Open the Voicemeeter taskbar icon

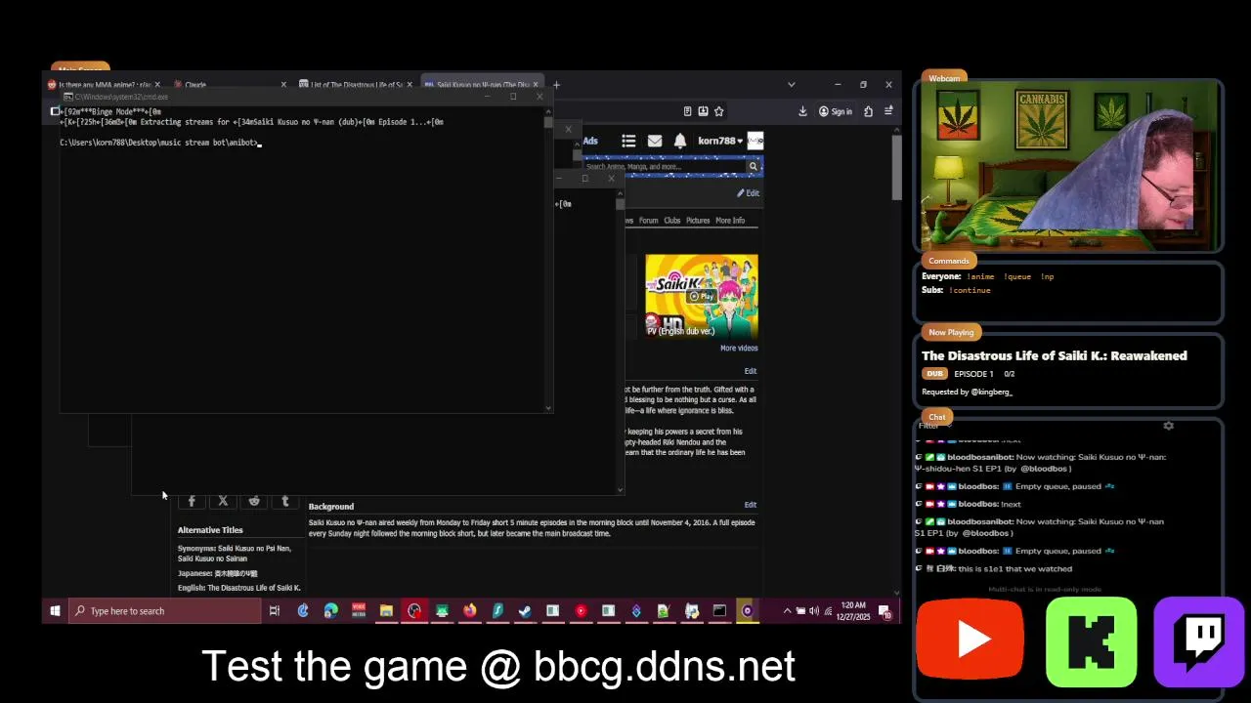pos(359,611)
